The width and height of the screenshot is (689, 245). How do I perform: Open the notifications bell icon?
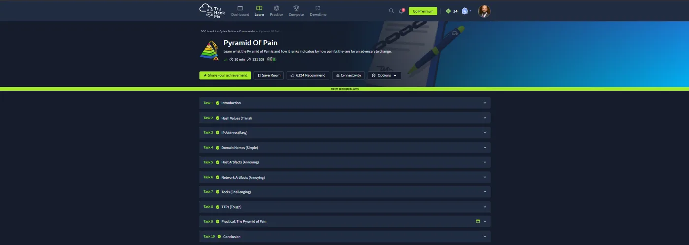(401, 11)
